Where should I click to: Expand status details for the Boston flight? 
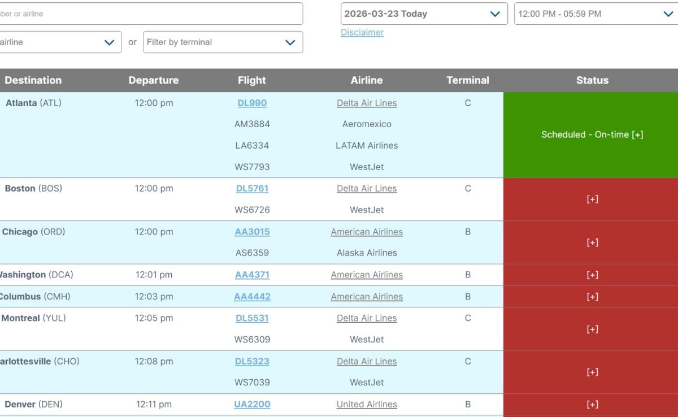pyautogui.click(x=592, y=199)
